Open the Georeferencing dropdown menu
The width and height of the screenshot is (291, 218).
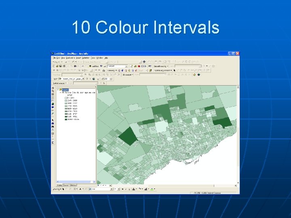[x=161, y=66]
